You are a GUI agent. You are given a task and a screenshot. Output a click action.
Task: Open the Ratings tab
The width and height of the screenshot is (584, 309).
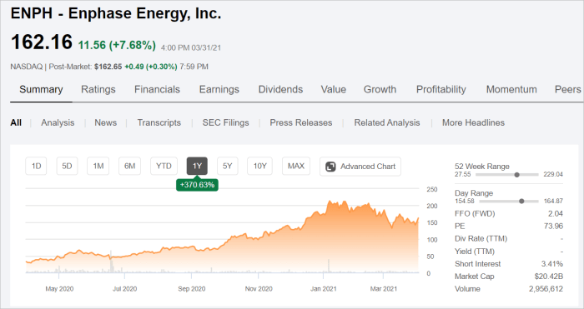98,90
